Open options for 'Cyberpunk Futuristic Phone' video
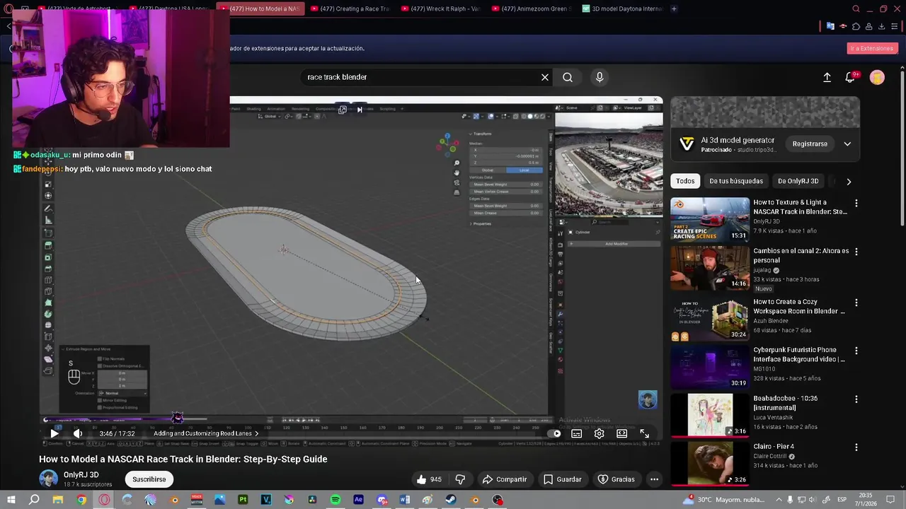 pyautogui.click(x=856, y=351)
